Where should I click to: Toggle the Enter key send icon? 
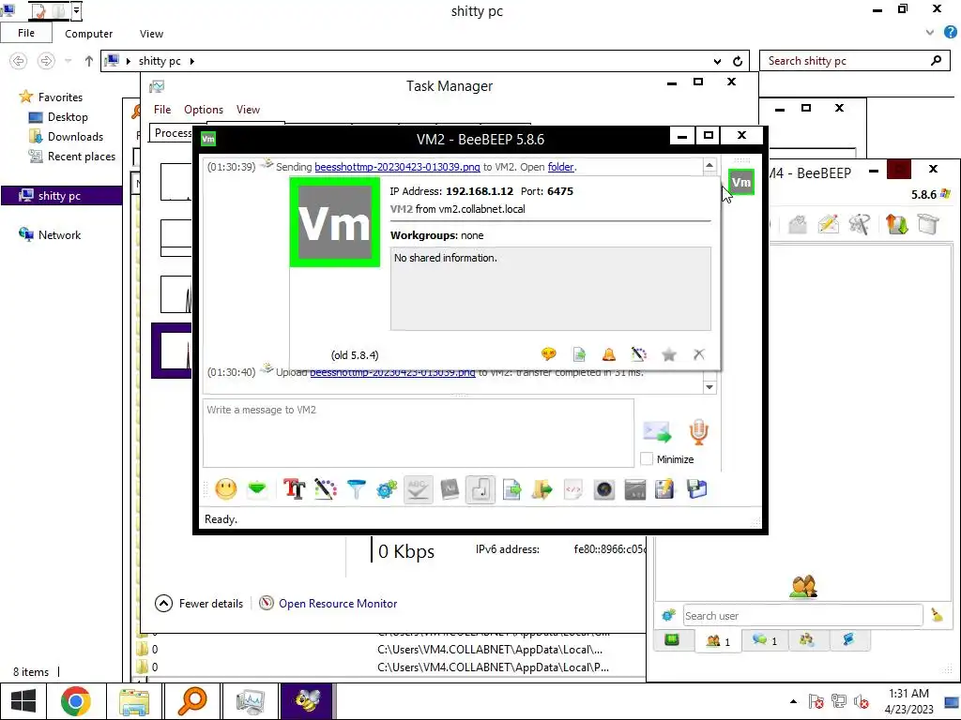pyautogui.click(x=480, y=489)
